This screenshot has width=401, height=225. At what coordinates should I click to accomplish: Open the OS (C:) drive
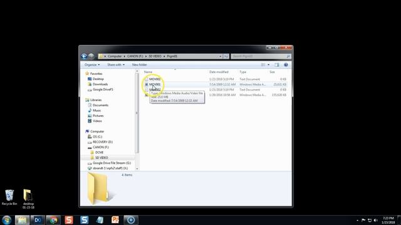[x=98, y=137]
